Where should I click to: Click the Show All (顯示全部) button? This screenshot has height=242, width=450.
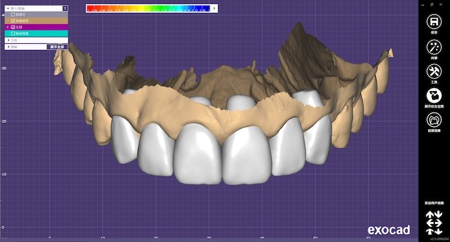pyautogui.click(x=57, y=47)
